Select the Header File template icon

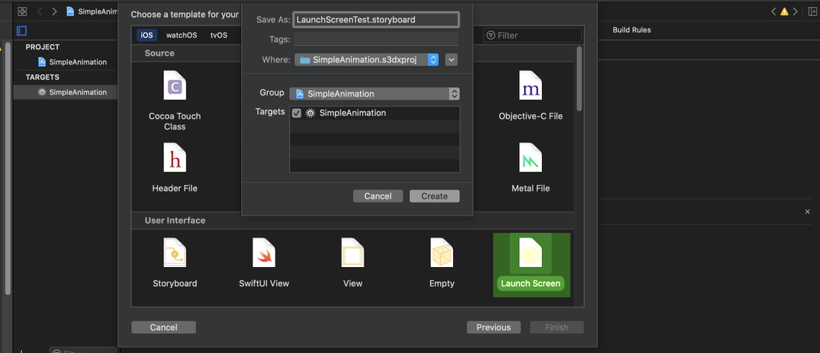[x=175, y=159]
